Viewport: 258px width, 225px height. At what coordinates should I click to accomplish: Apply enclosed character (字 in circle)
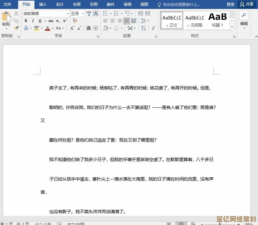click(x=96, y=28)
